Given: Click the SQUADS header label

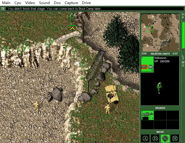Looking at the screenshot, I should pyautogui.click(x=160, y=108).
